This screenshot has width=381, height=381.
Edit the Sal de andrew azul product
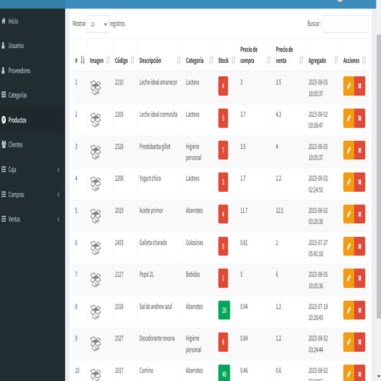coord(349,310)
